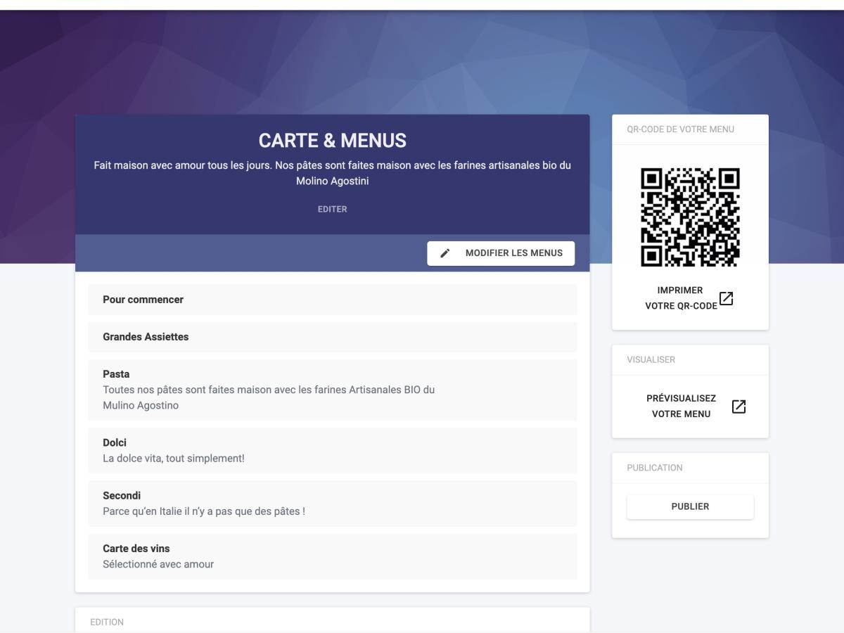Click the Publication panel header

[x=655, y=468]
